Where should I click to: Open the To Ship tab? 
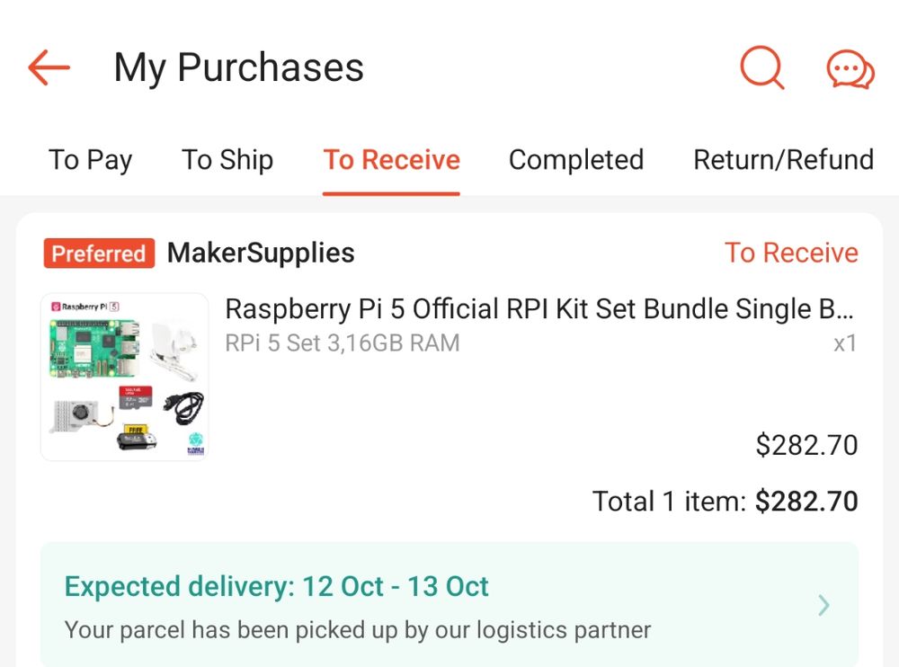coord(227,160)
